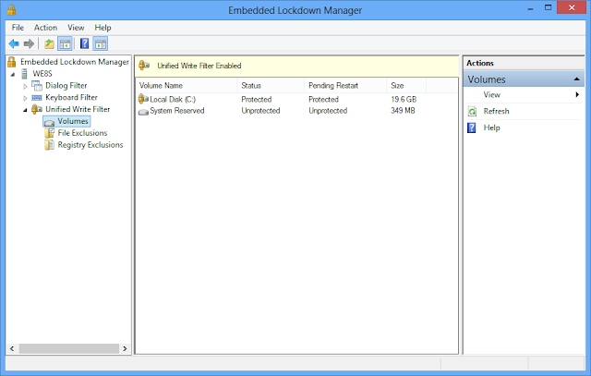
Task: Close the Embedded Lockdown Manager window
Action: [572, 8]
